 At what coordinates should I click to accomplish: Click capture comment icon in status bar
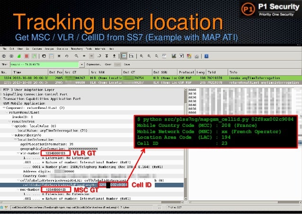tap(6, 207)
